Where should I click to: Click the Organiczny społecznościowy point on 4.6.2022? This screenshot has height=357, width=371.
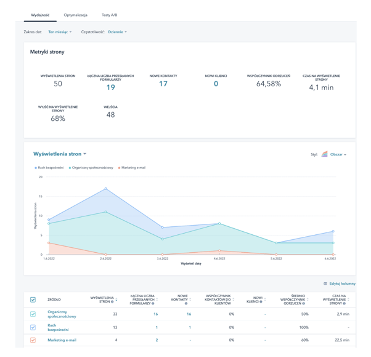pos(219,223)
